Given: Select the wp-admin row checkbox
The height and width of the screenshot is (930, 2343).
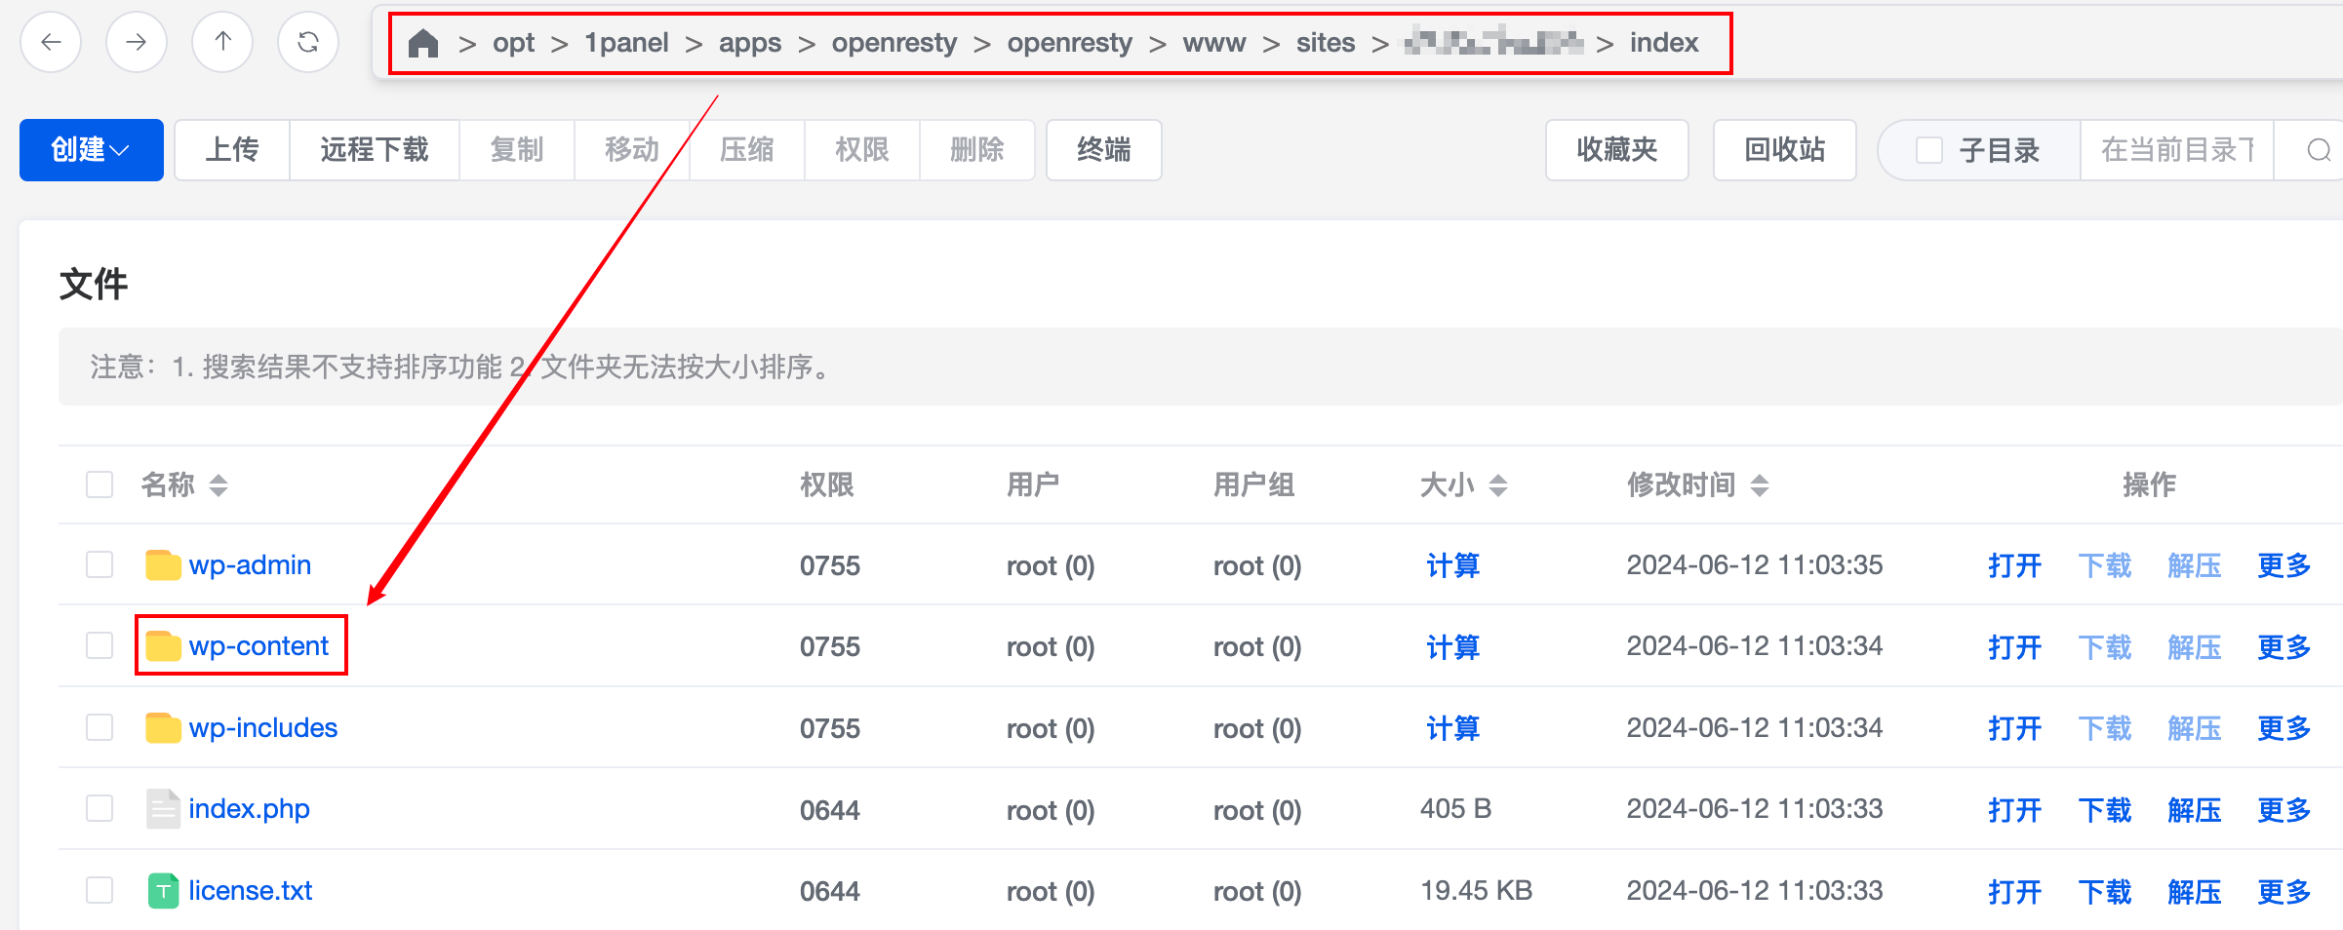Looking at the screenshot, I should pos(99,564).
